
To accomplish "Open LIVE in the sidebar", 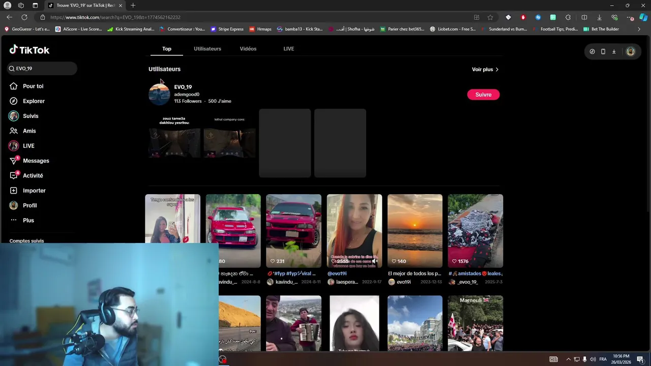I will [x=22, y=146].
